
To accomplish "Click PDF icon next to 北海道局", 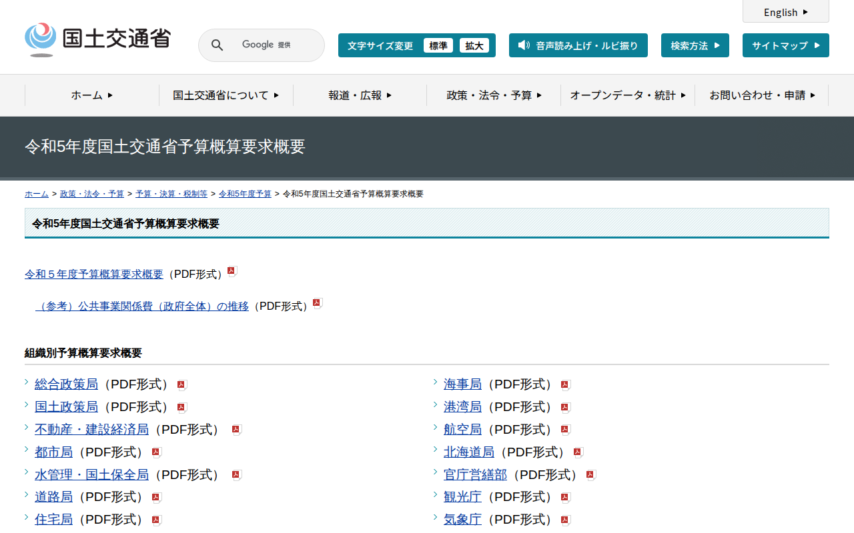I will 578,453.
